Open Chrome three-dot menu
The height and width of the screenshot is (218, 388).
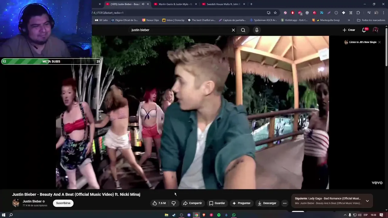383,13
